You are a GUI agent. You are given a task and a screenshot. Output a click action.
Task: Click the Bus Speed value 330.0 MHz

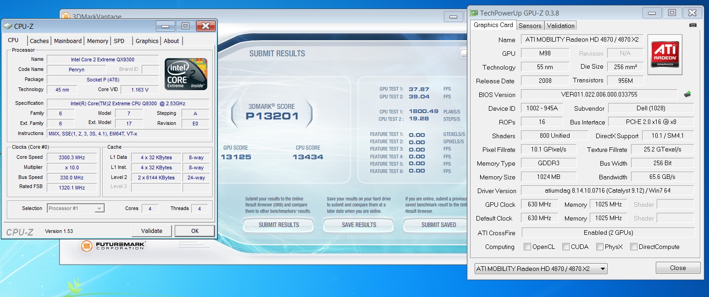tap(71, 178)
